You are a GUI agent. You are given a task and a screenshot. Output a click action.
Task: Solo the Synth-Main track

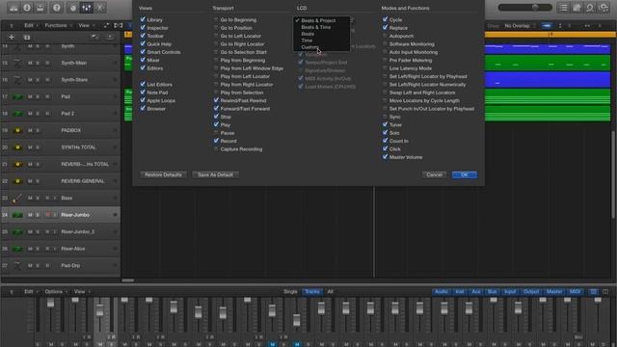pos(38,63)
